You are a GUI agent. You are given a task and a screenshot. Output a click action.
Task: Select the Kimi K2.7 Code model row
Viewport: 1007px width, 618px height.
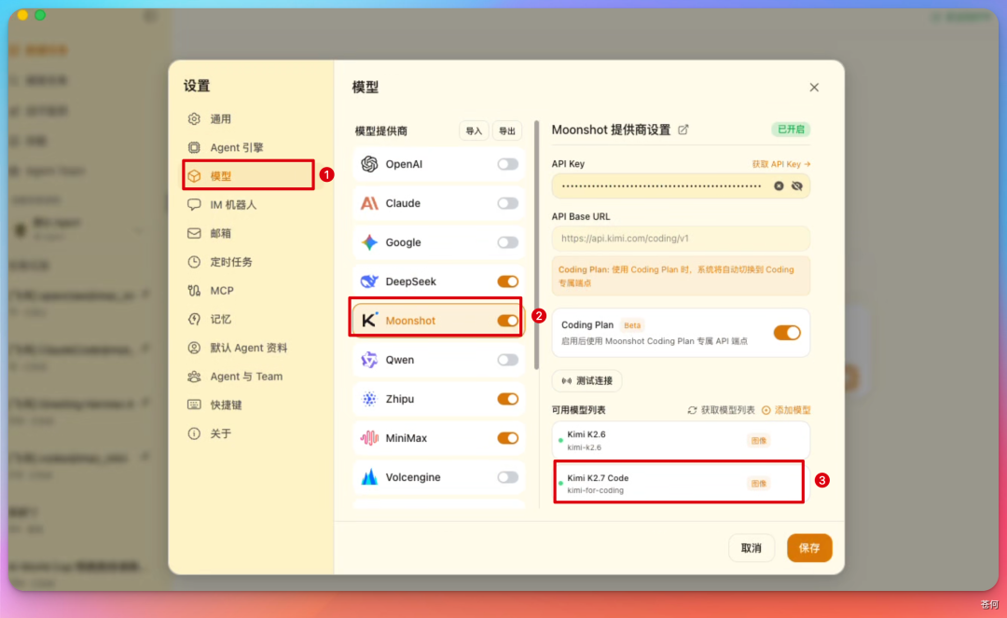click(679, 484)
